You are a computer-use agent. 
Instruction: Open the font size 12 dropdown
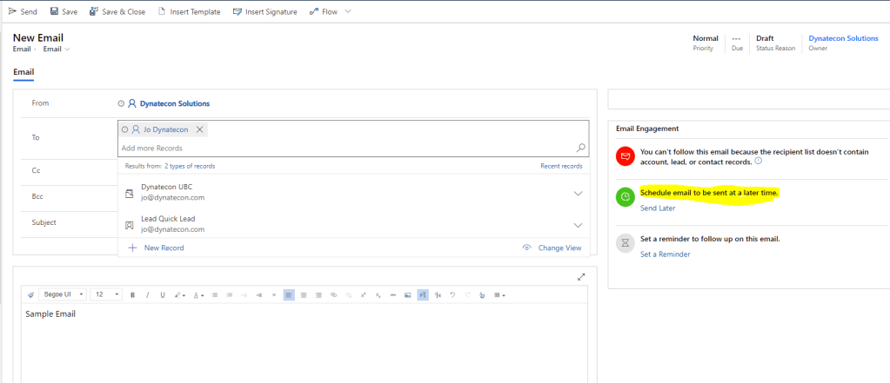point(107,295)
